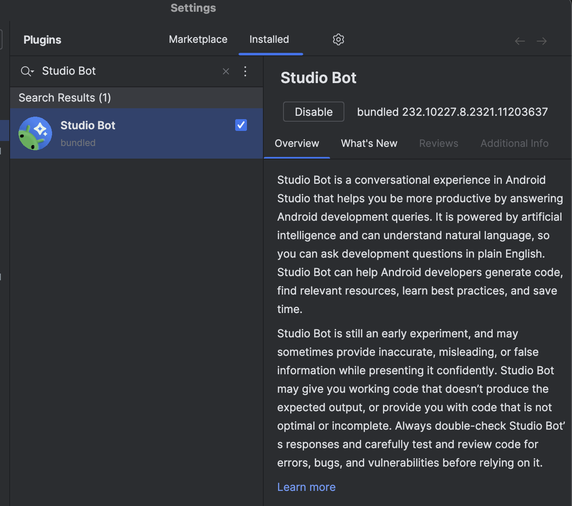Click the Plugins heading
572x506 pixels.
pyautogui.click(x=42, y=40)
